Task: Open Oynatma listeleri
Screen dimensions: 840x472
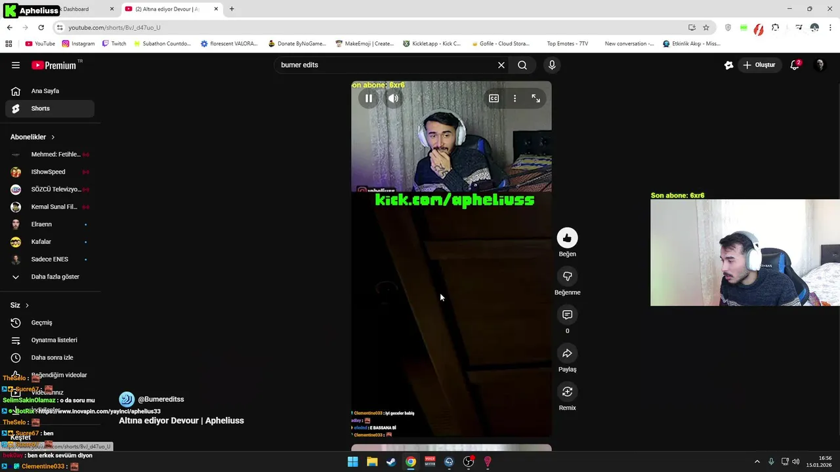Action: [x=50, y=340]
